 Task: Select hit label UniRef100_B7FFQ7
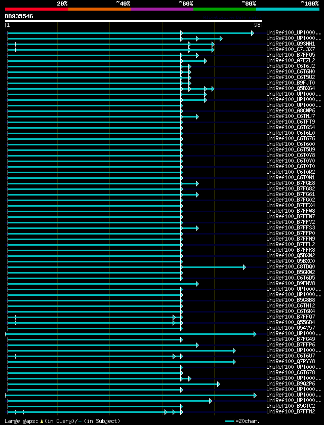[291, 317]
